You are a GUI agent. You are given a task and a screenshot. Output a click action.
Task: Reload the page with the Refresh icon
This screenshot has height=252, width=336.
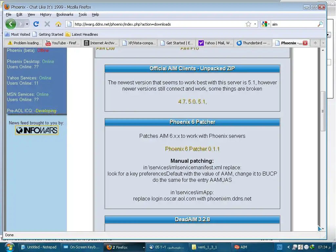36,24
